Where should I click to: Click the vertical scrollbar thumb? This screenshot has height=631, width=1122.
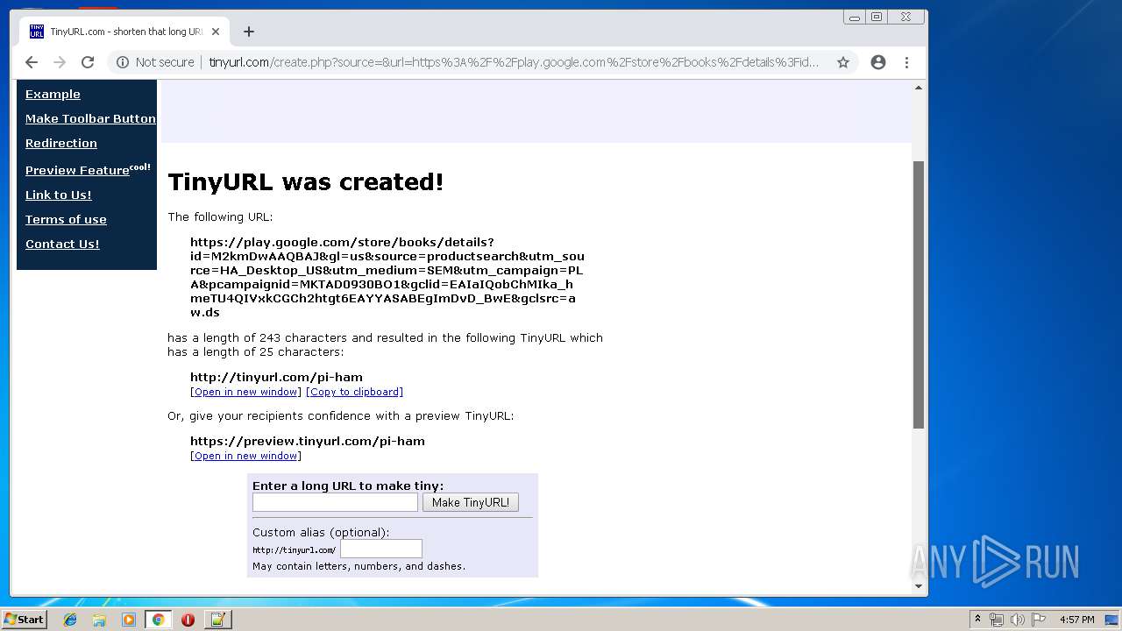(919, 294)
